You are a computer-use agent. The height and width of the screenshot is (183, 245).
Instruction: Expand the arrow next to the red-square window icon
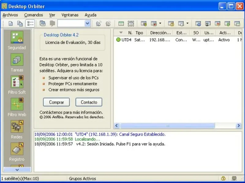tap(160, 23)
